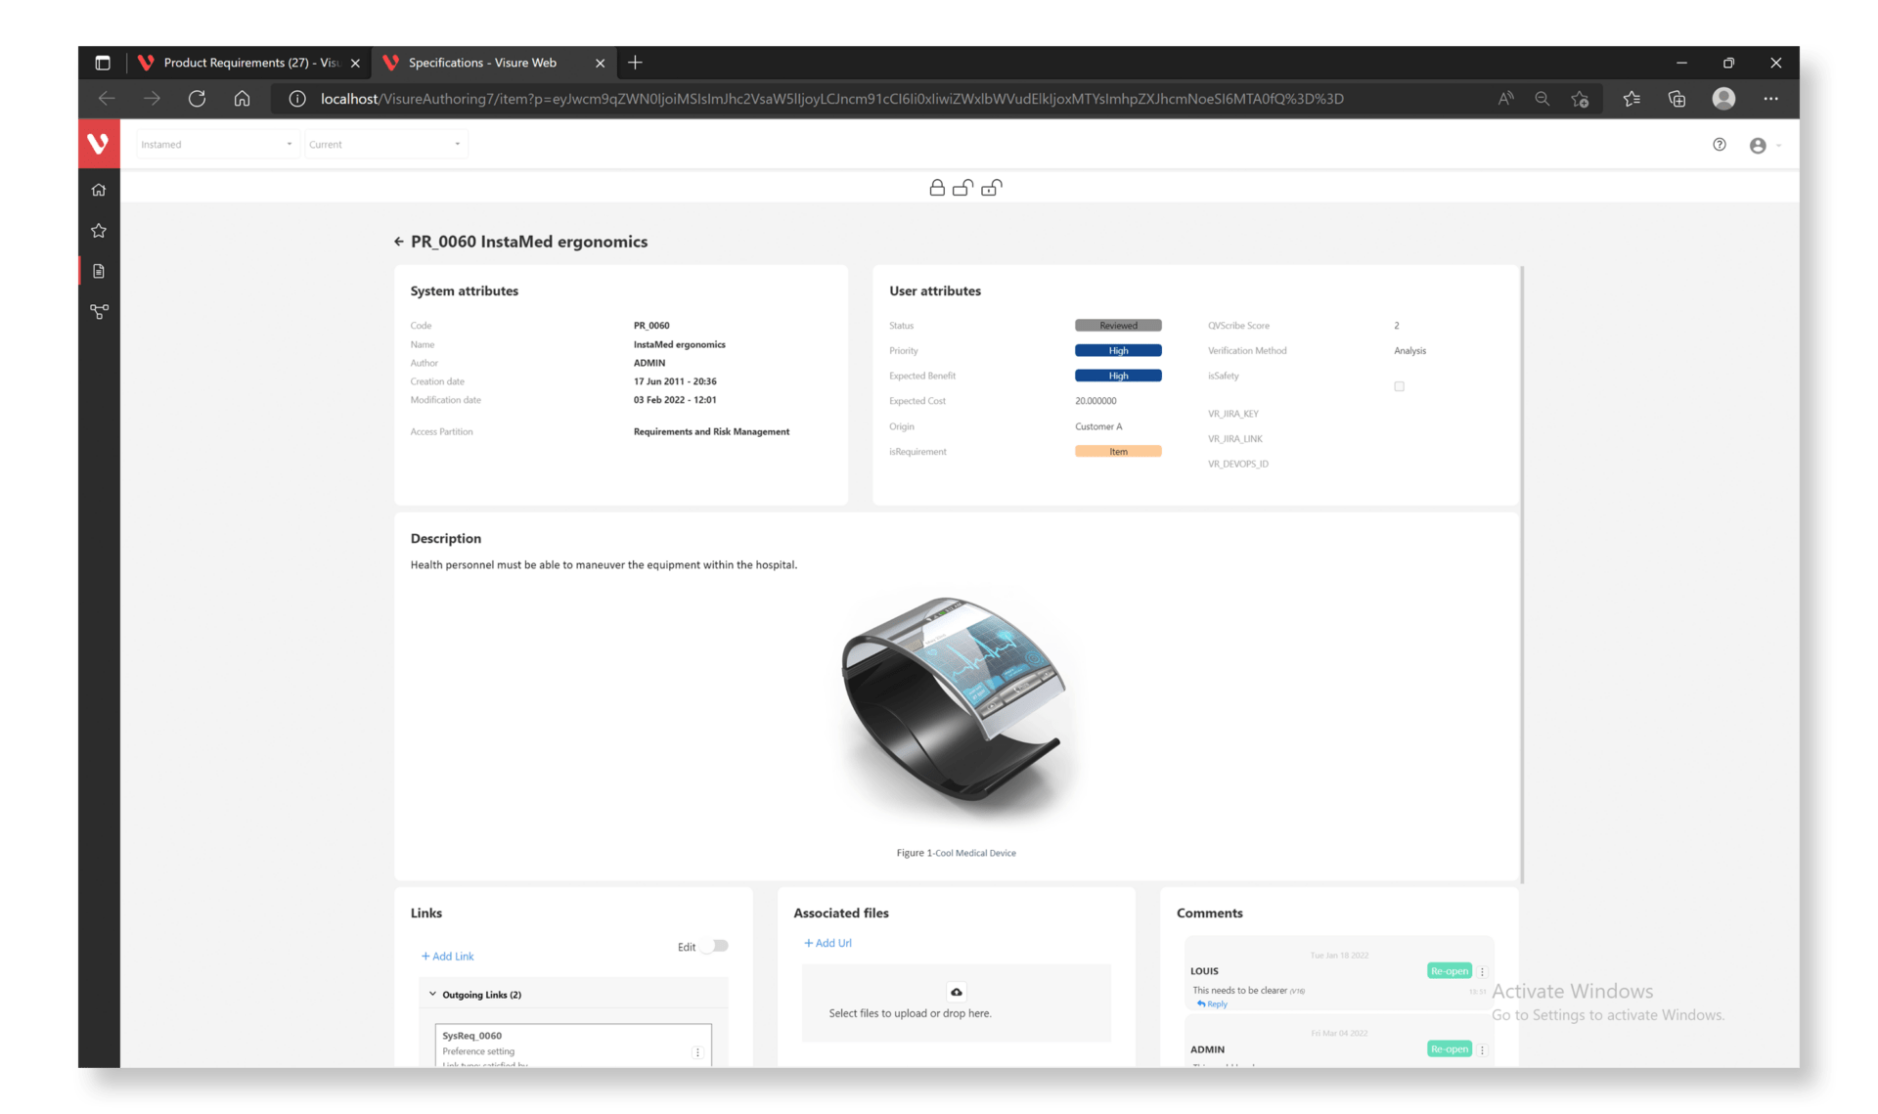Click the cloud upload icon in Associated files
Viewport: 1878px width, 1114px height.
click(x=956, y=991)
